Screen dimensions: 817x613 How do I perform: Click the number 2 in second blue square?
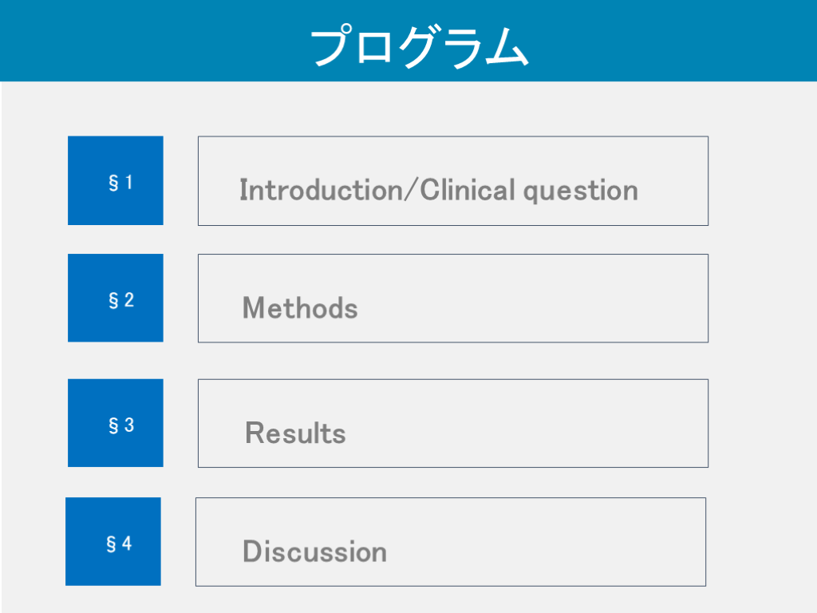[x=128, y=300]
